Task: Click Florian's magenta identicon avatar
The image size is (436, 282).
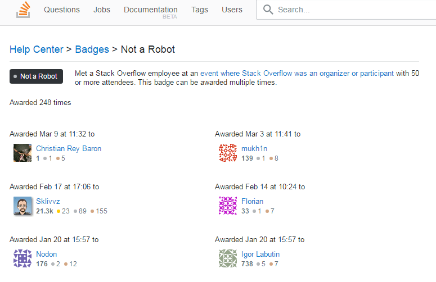Action: coord(228,206)
